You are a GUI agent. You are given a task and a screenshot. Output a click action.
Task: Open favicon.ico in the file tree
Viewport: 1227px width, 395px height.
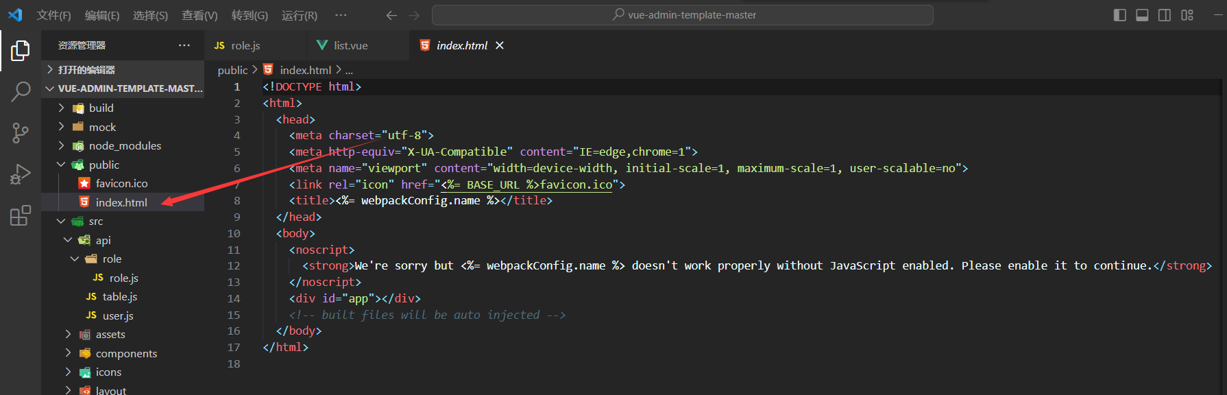coord(121,183)
